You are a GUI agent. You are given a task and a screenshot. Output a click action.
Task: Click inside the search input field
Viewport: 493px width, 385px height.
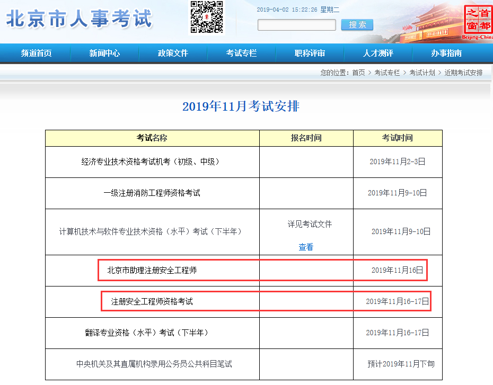[x=296, y=24]
